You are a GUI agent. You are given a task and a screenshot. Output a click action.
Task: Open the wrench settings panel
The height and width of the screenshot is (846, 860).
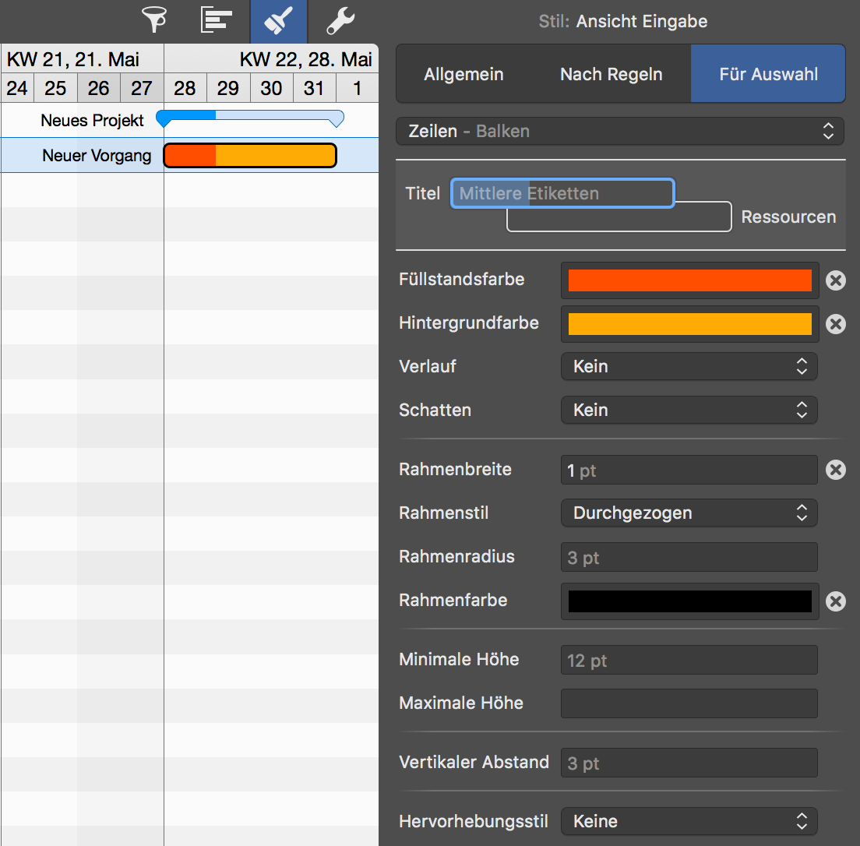(x=340, y=21)
